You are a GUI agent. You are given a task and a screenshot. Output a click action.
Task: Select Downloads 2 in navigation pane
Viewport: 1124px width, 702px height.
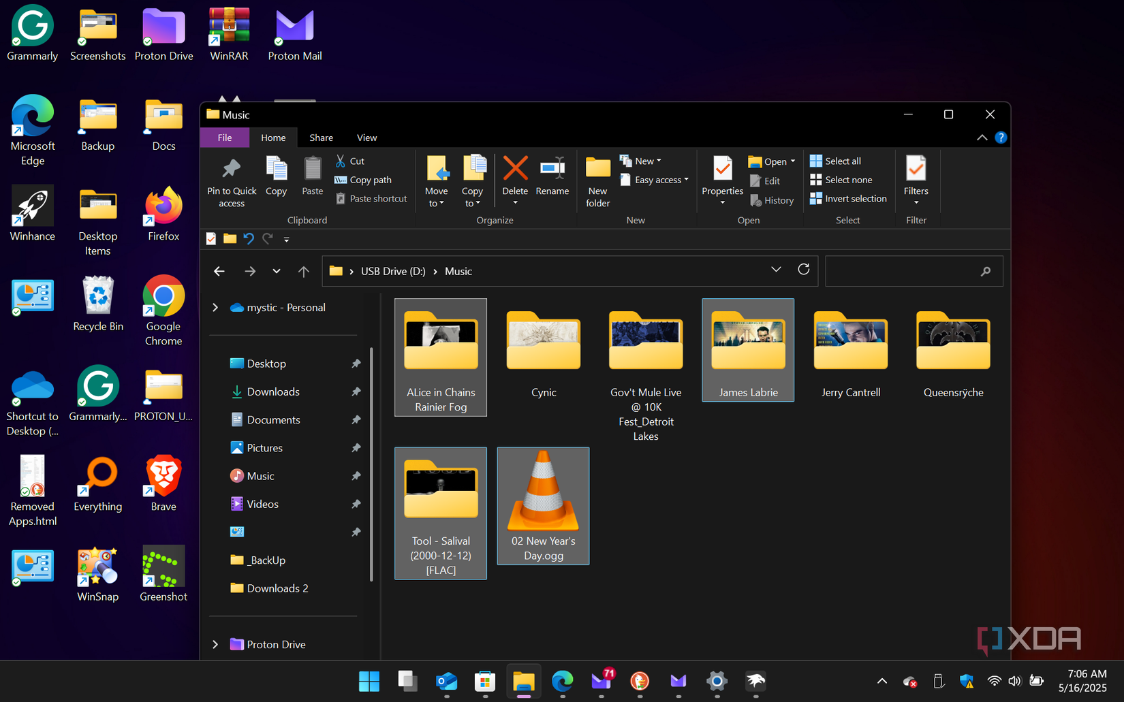click(277, 588)
